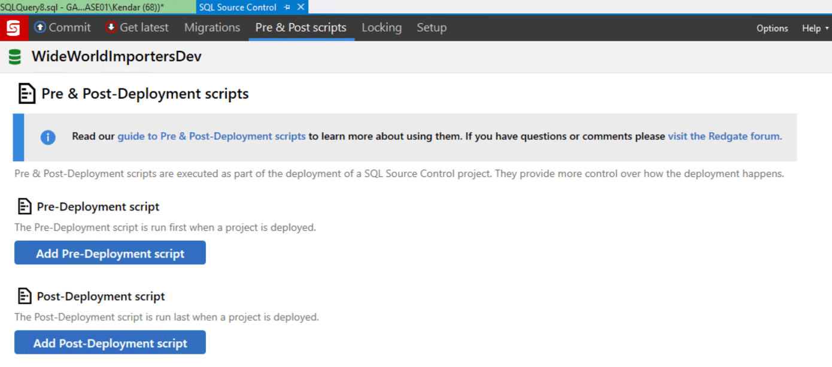
Task: Open the Options menu
Action: (x=772, y=27)
